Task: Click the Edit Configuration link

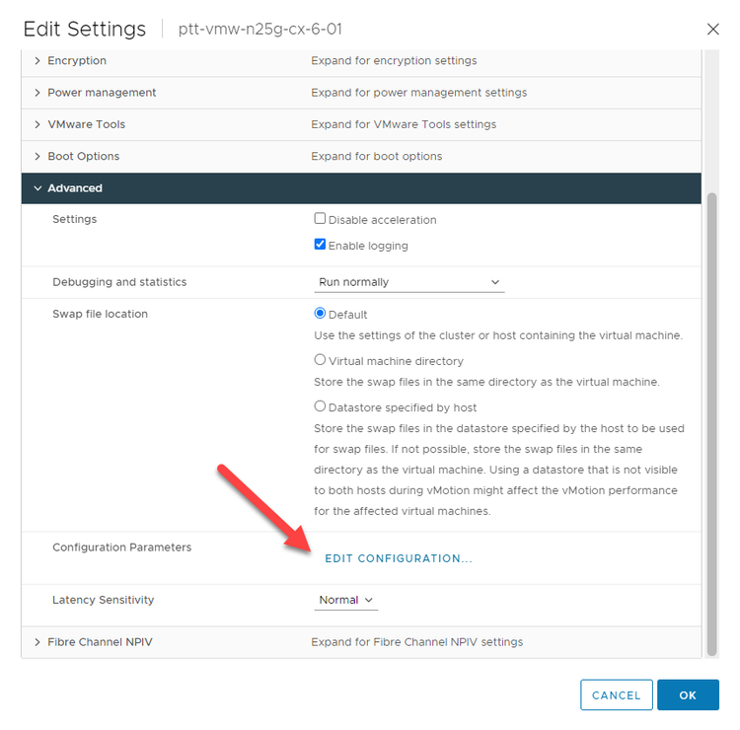Action: (399, 558)
